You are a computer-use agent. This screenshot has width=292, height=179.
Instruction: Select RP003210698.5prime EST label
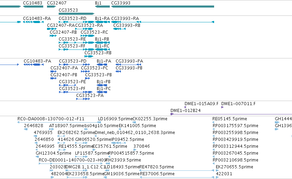[235, 160]
